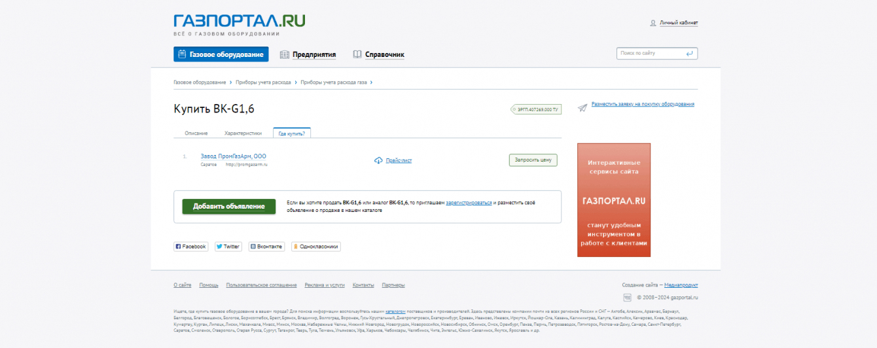Share on Вконтакте
877x348 pixels.
266,247
